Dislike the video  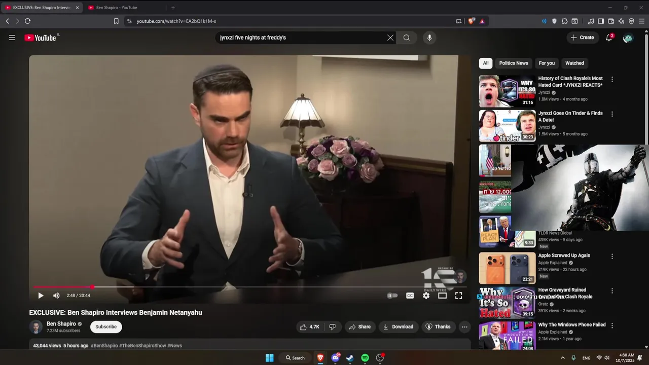pyautogui.click(x=333, y=327)
